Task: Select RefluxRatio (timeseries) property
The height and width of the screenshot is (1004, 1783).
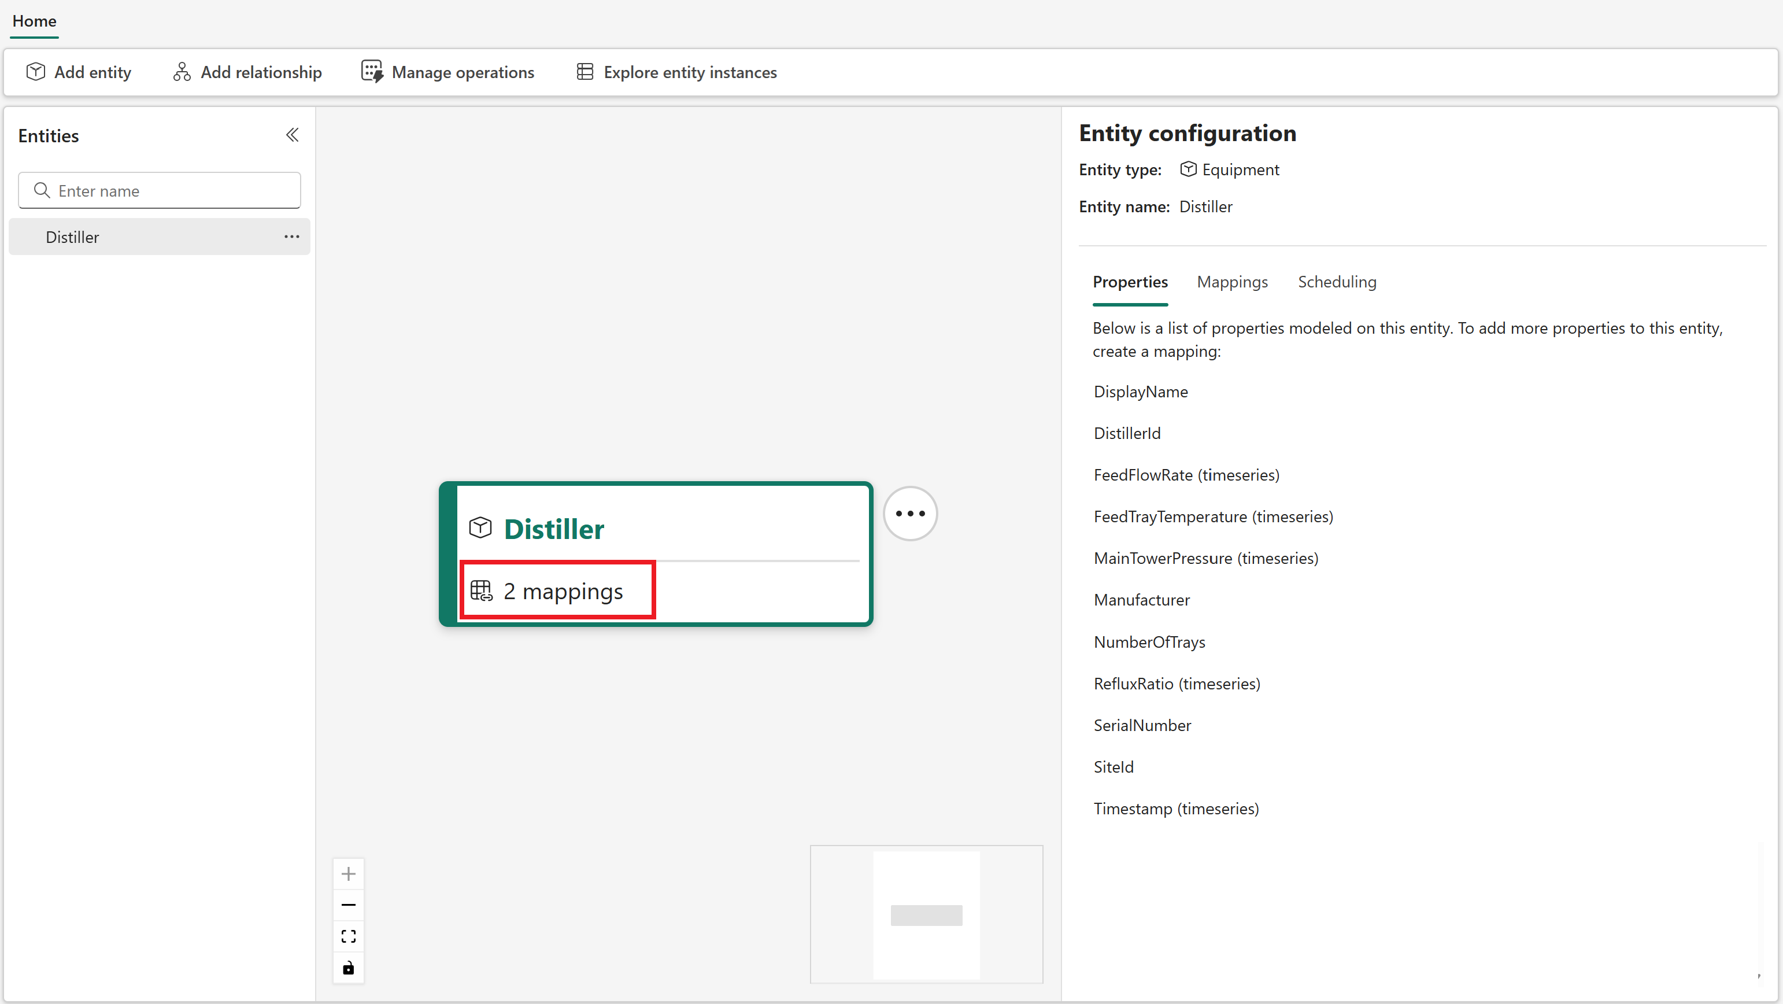Action: pos(1177,684)
